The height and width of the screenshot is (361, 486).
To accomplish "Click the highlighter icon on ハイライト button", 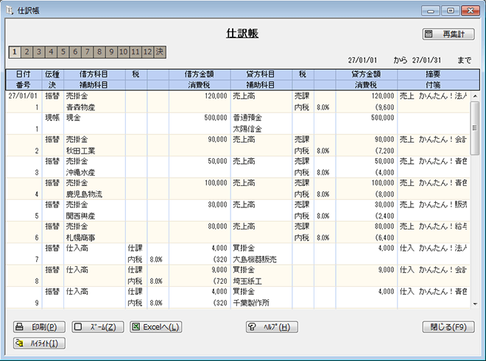I will pyautogui.click(x=20, y=343).
